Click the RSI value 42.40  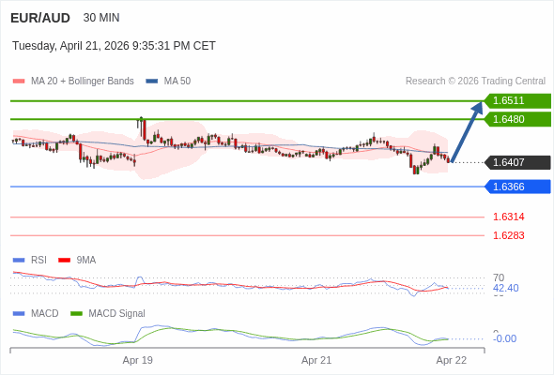click(x=505, y=288)
